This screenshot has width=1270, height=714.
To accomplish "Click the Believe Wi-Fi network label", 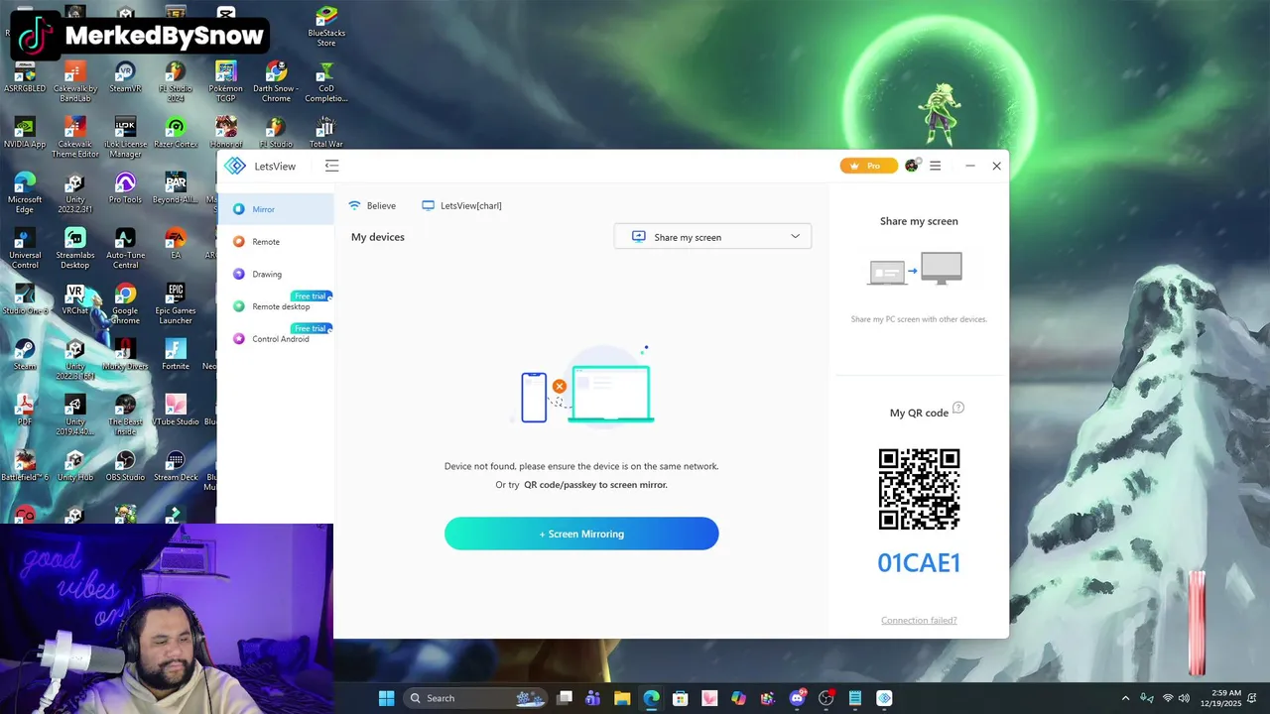I will [381, 206].
